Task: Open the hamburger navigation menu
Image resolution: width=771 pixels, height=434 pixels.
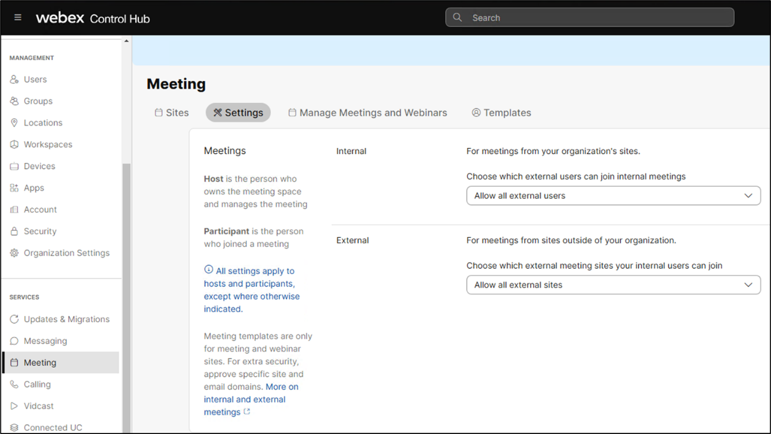Action: click(x=18, y=18)
